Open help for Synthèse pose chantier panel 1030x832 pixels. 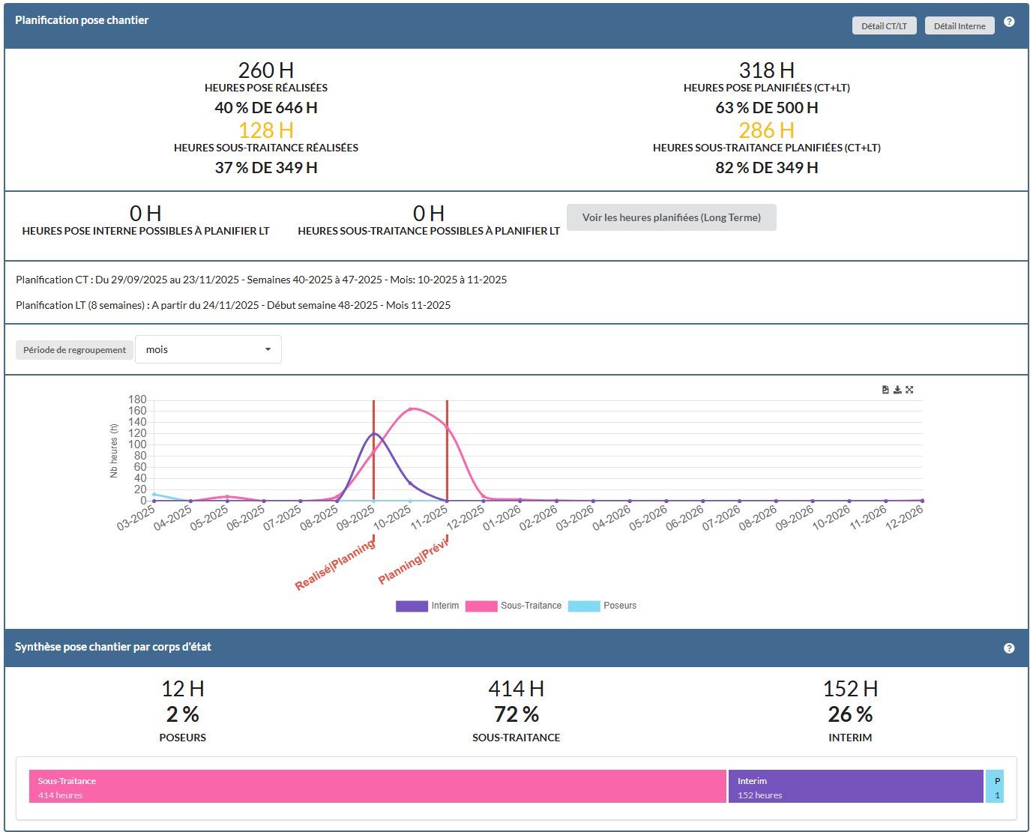tap(1009, 648)
